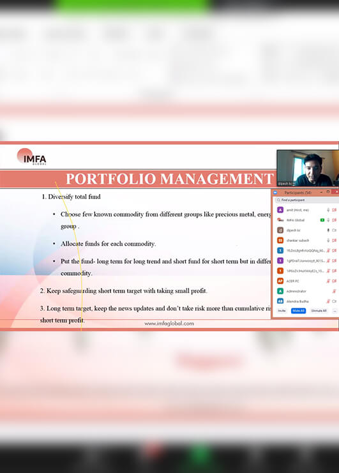The image size is (339, 473).
Task: Click the Invite button
Action: [282, 311]
